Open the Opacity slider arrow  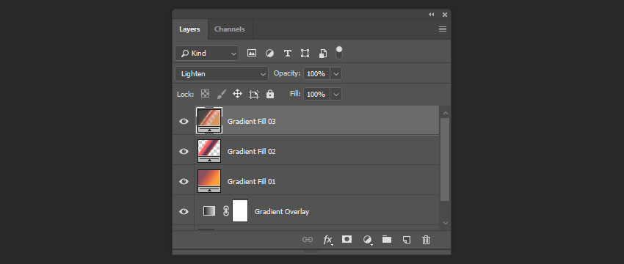point(336,73)
